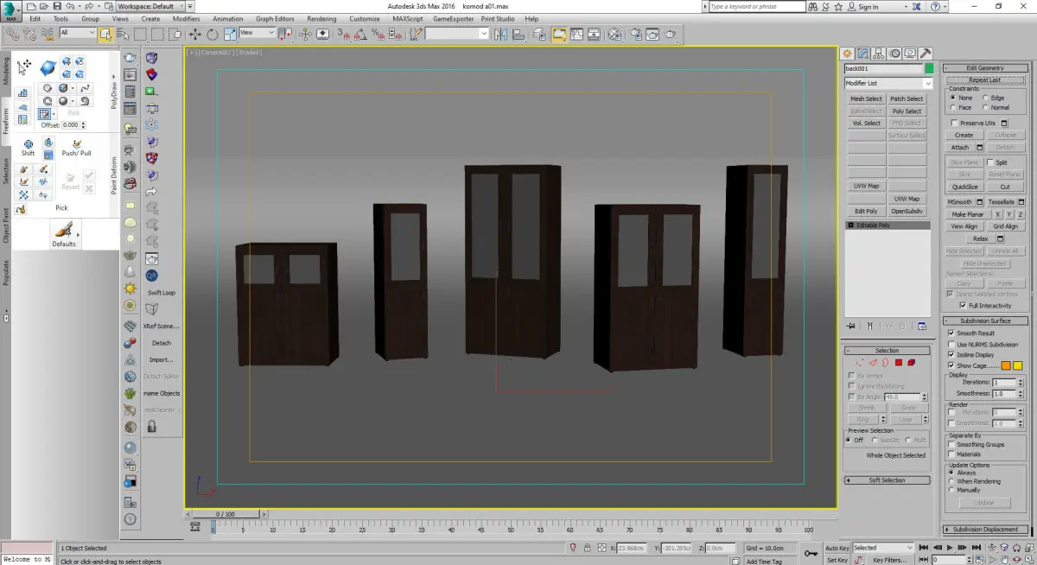The height and width of the screenshot is (565, 1037).
Task: Click the orange Show Cage color swatch
Action: tap(1006, 365)
